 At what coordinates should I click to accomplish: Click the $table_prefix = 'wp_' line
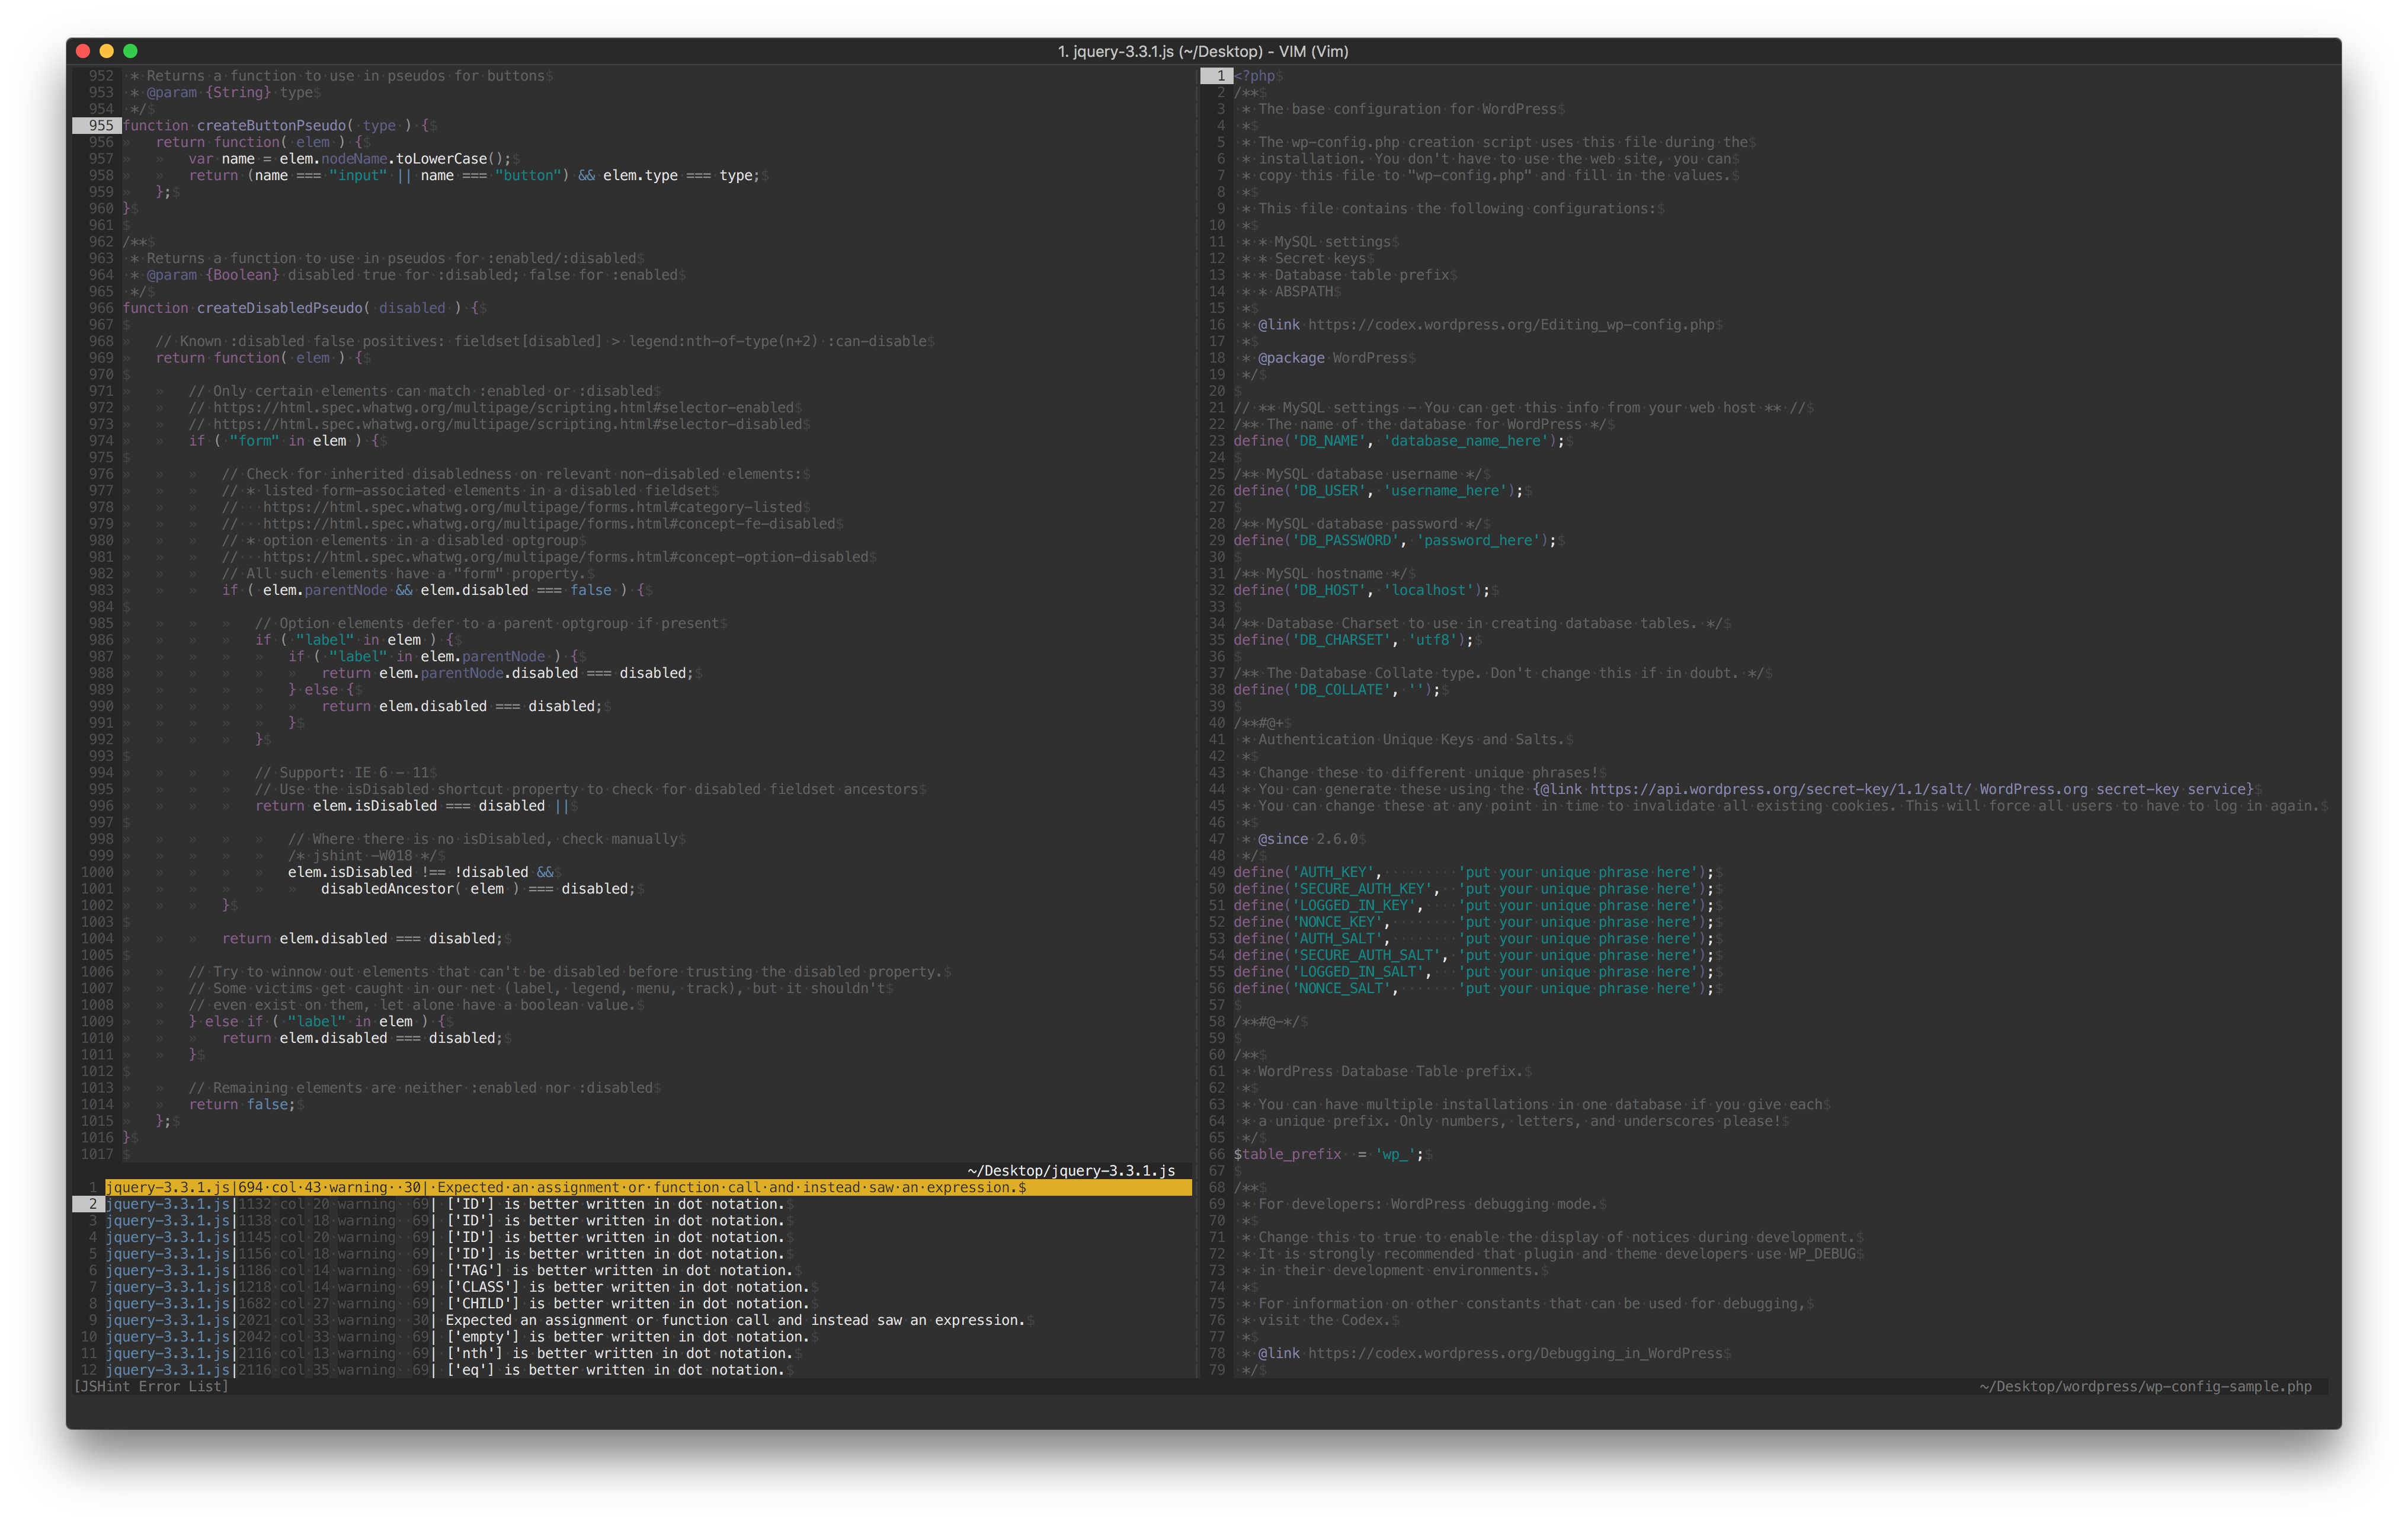(x=1328, y=1154)
